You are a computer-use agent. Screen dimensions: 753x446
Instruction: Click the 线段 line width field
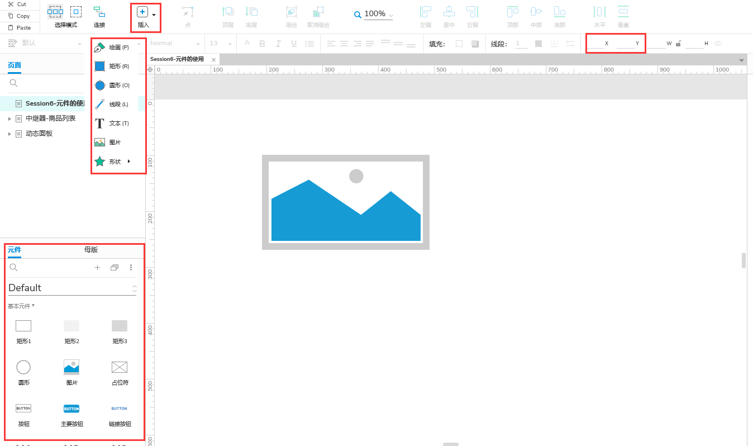[521, 44]
